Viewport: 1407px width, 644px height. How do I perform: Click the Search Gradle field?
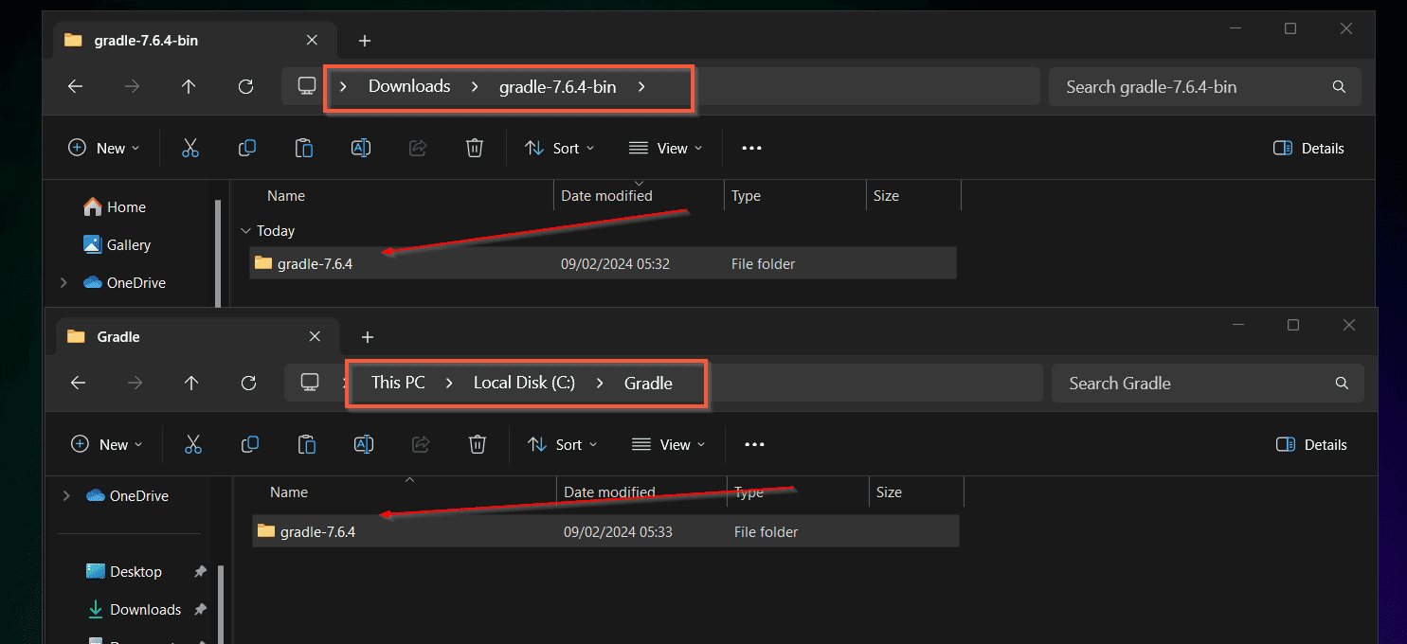pyautogui.click(x=1207, y=384)
